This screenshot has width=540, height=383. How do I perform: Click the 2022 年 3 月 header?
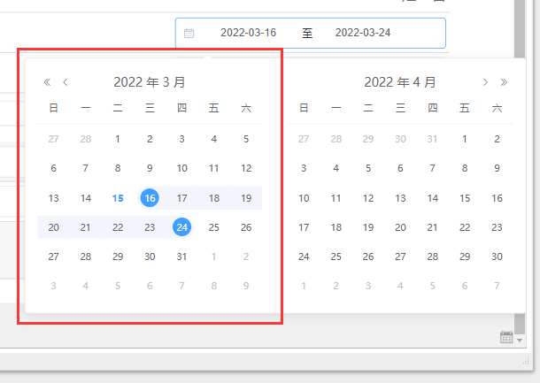pos(150,82)
